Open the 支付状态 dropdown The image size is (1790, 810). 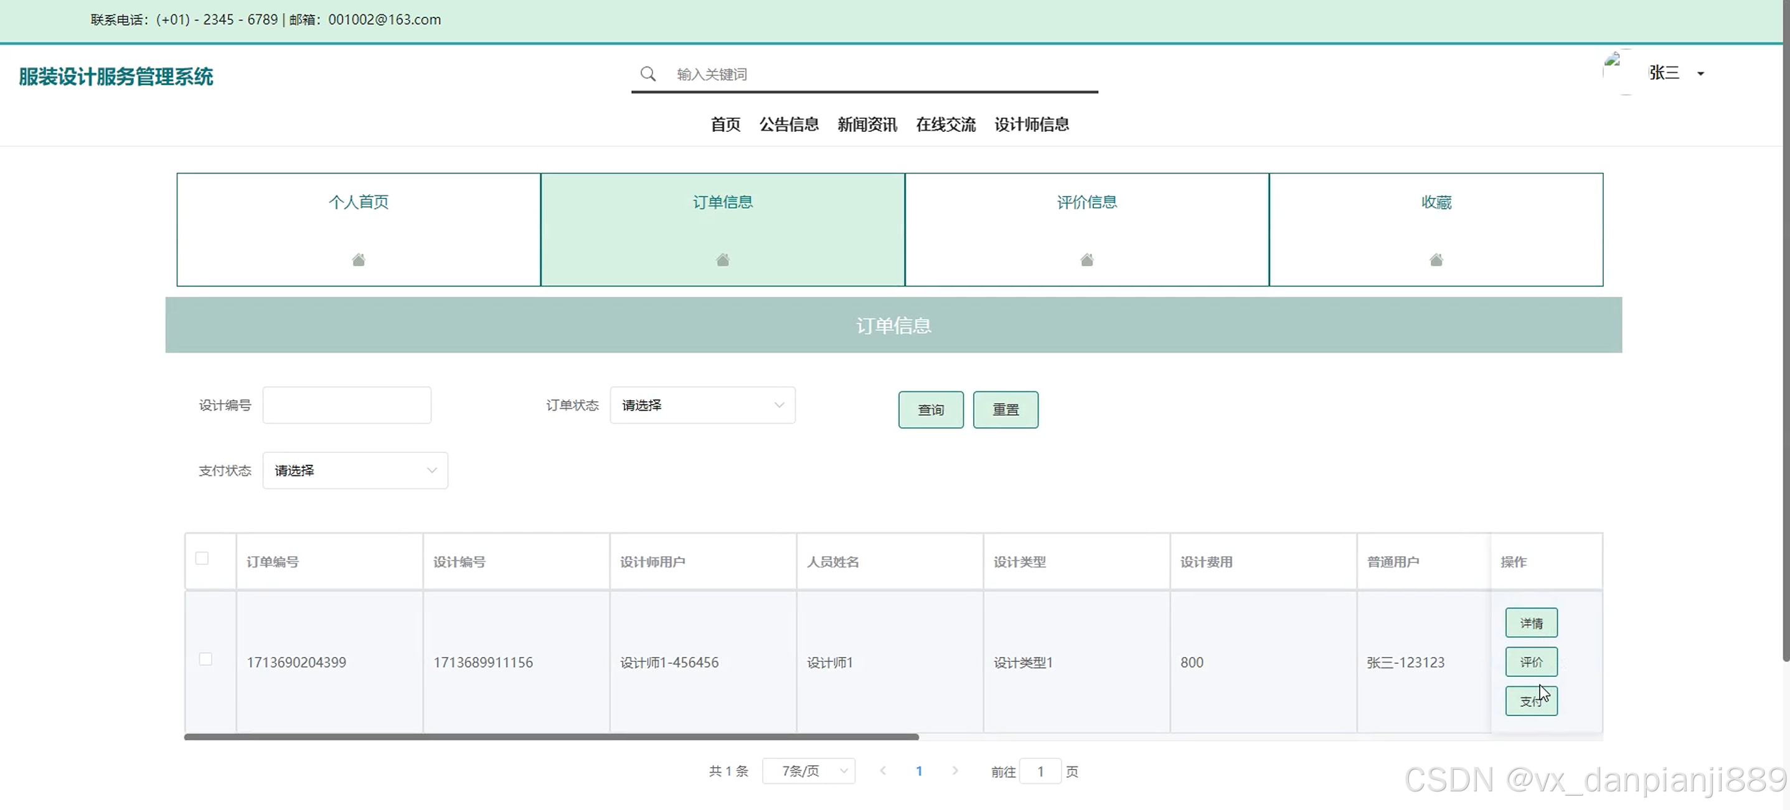(354, 470)
